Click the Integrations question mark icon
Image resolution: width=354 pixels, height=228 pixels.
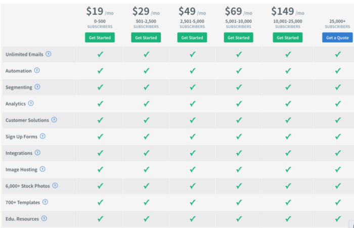pos(37,153)
